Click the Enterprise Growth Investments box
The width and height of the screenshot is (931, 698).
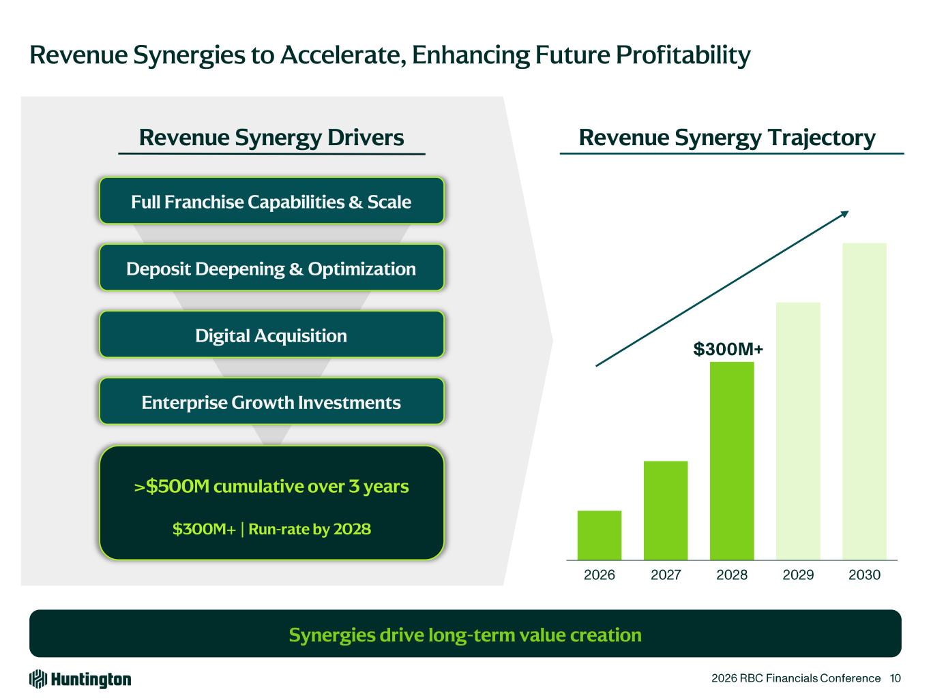coord(271,401)
